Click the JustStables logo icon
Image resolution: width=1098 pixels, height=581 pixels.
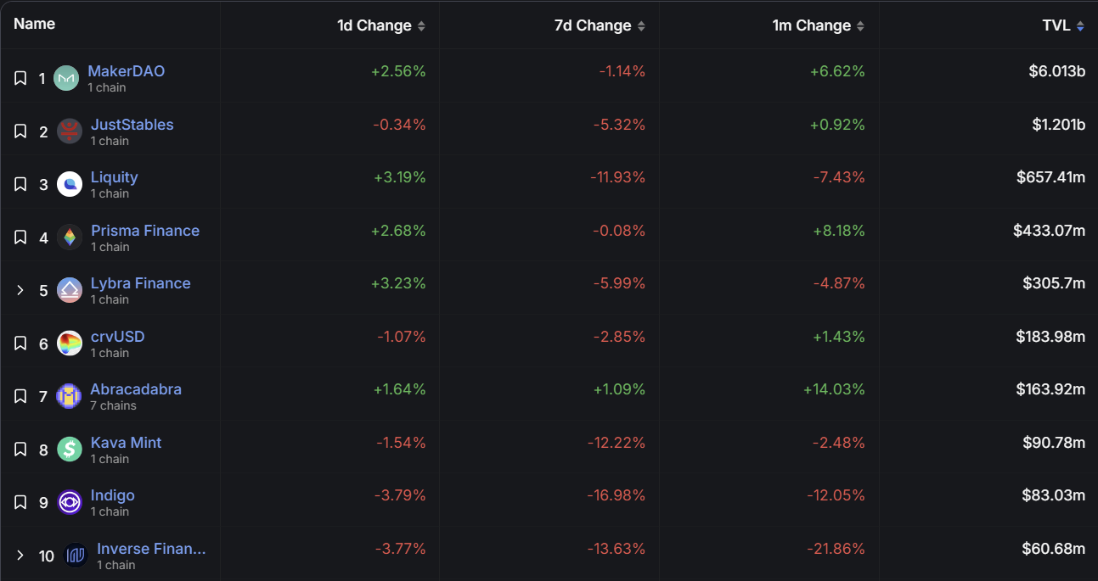(70, 131)
